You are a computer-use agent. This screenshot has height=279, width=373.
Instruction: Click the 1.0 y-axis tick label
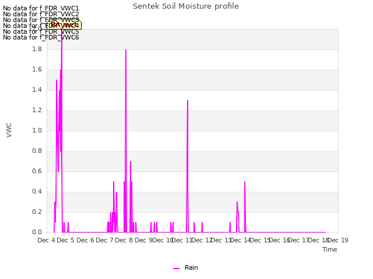pos(37,130)
